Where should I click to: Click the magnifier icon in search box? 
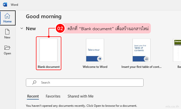pyautogui.click(x=34, y=82)
